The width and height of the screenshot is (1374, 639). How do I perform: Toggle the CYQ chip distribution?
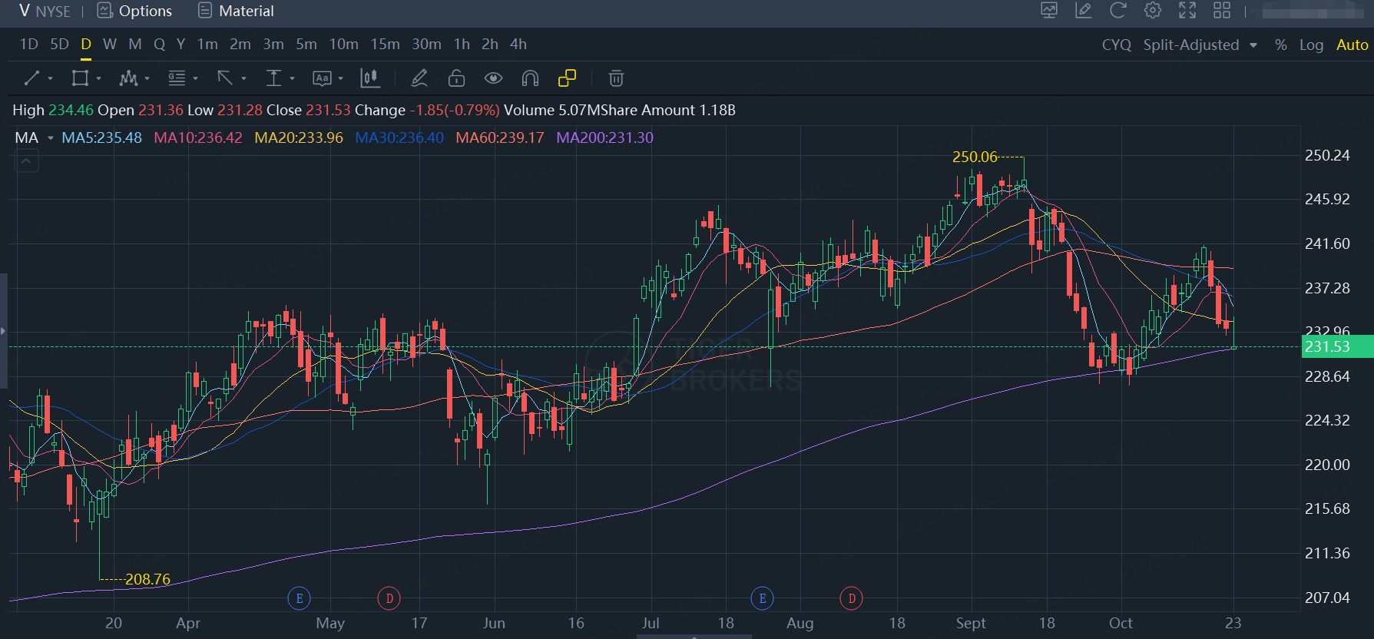click(x=1117, y=45)
